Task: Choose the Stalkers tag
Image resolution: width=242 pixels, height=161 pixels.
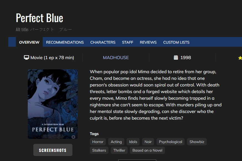Action: [99, 150]
